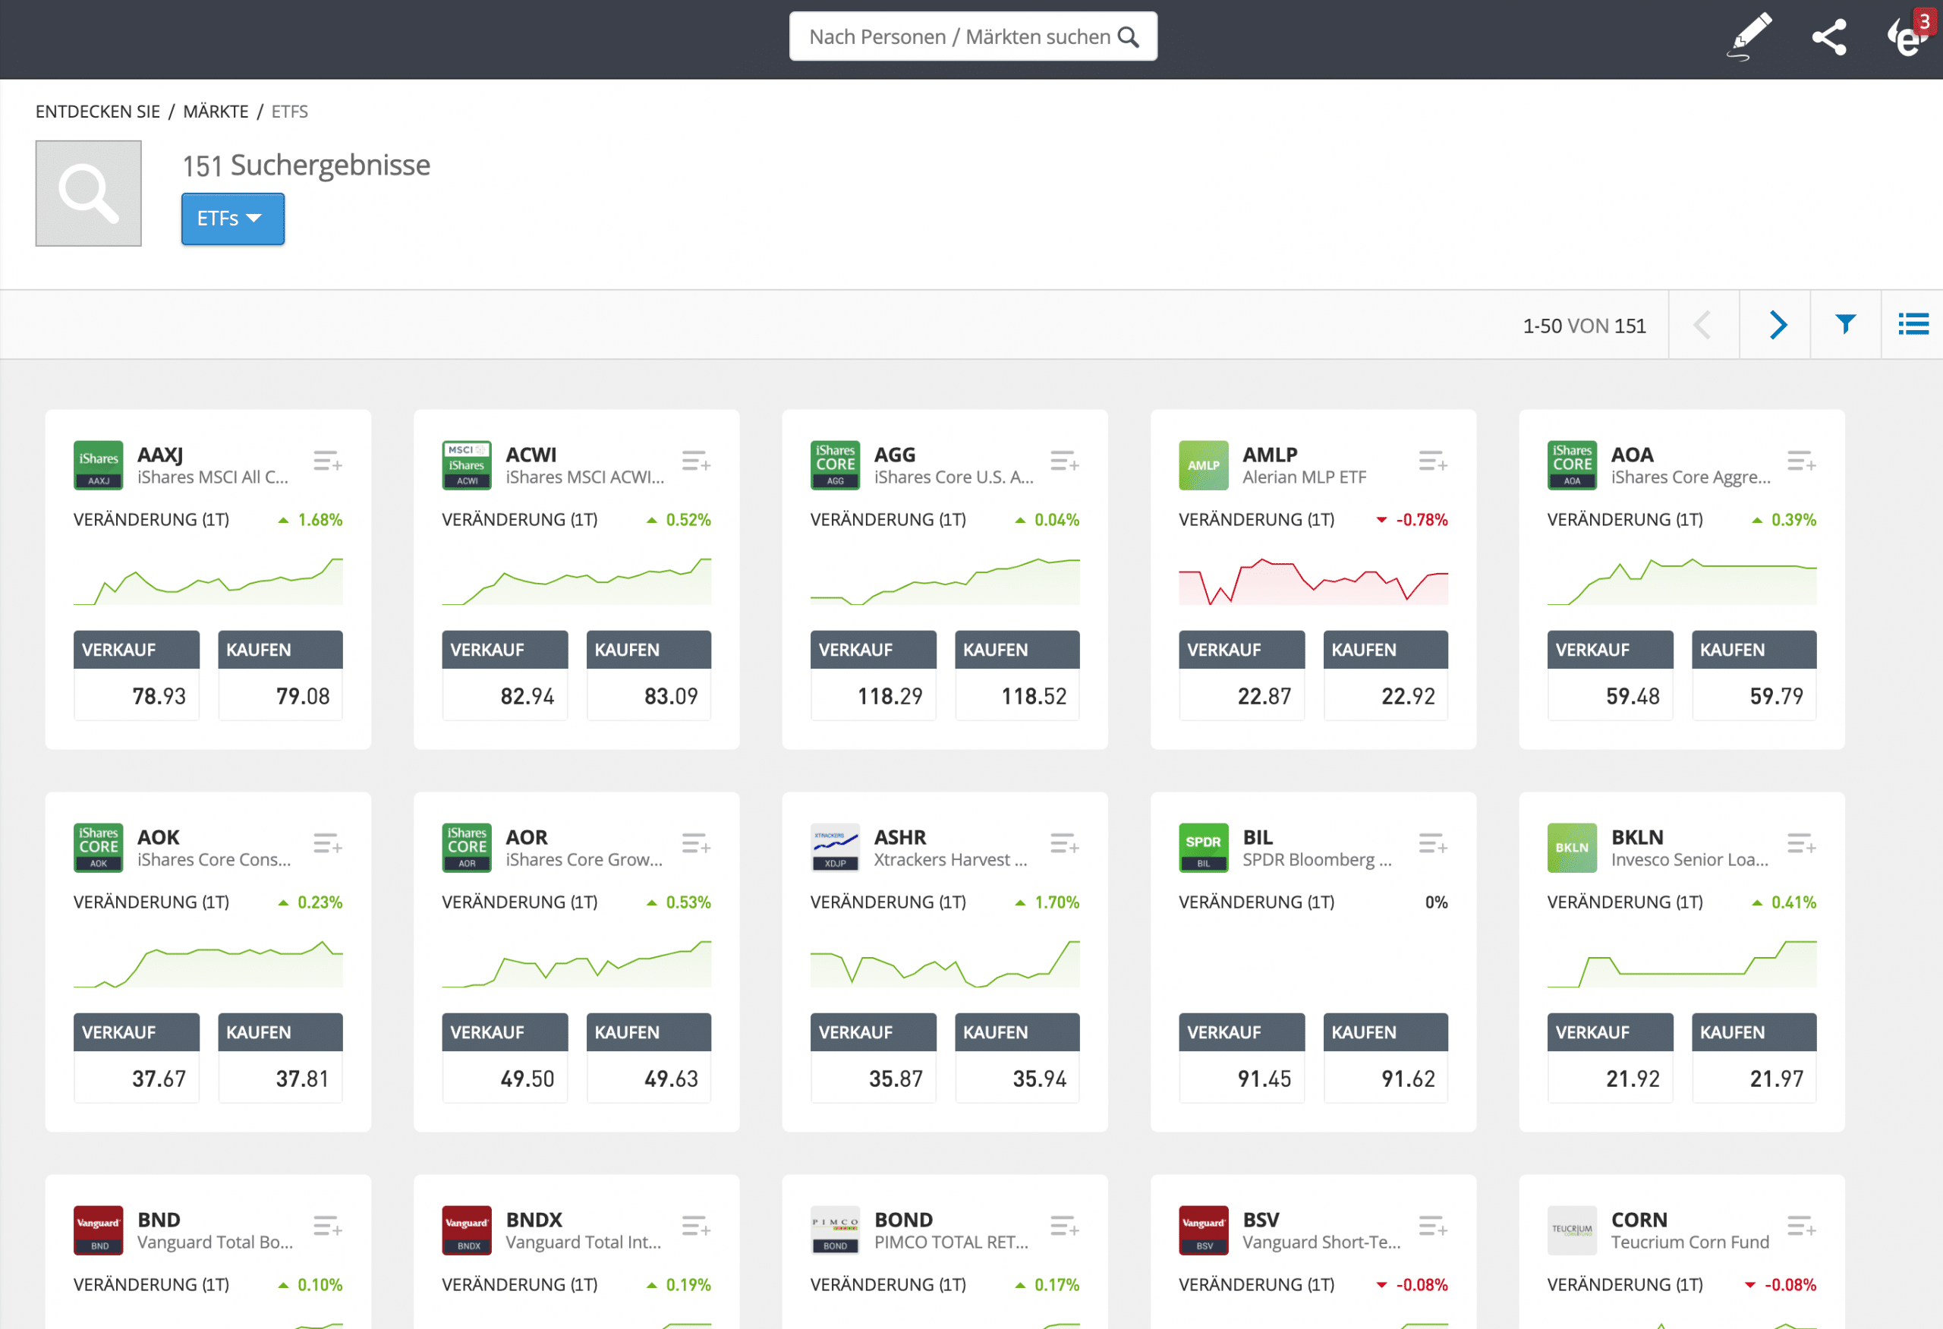
Task: Click previous results page arrow
Action: coord(1702,324)
